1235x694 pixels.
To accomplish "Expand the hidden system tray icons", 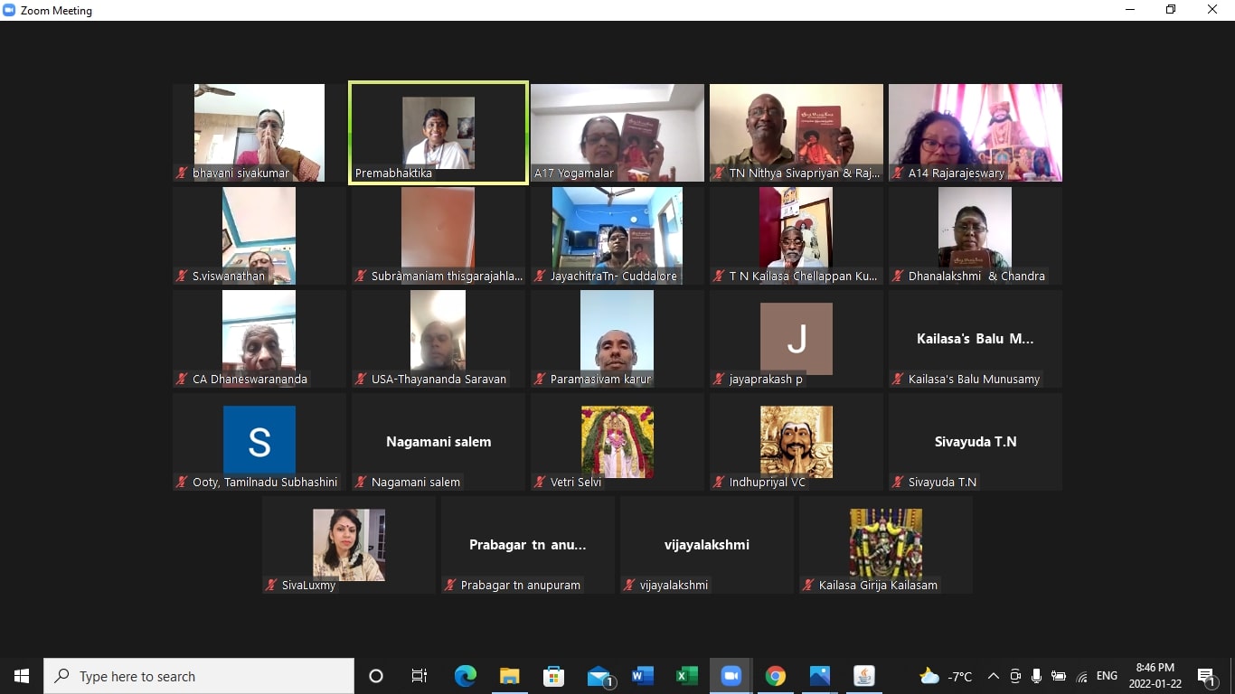I will (993, 676).
